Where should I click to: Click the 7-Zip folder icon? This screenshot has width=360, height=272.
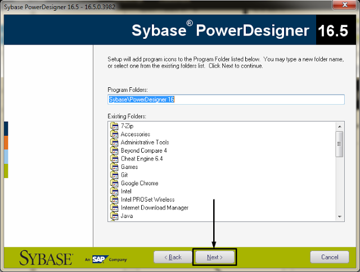coord(114,126)
